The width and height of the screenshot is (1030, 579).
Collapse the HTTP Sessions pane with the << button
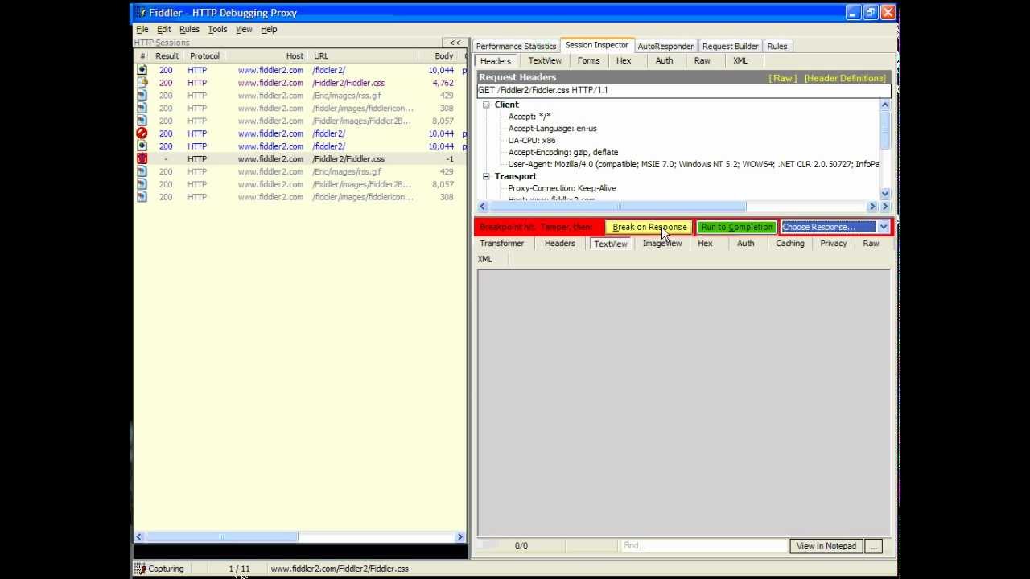click(455, 43)
